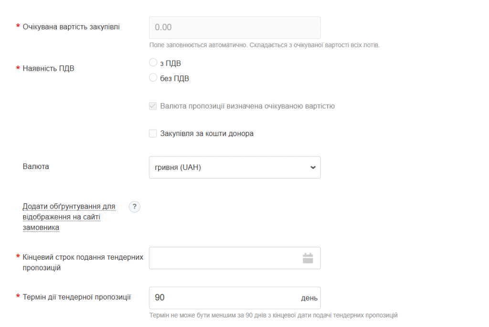Select the "з ПДВ" radio option

[153, 63]
